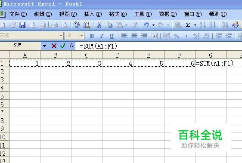Click the SUM name box
Screen dimensions: 242x163
[x=20, y=46]
